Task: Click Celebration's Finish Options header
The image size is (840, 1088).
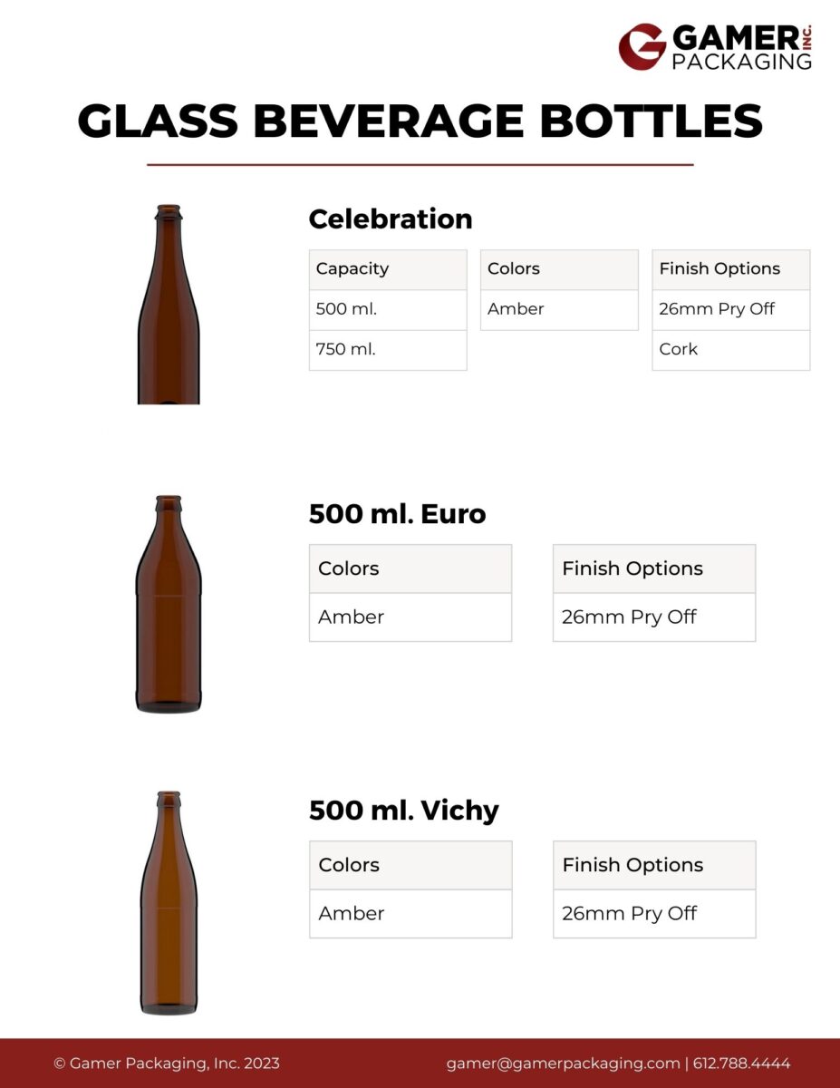Action: click(730, 269)
